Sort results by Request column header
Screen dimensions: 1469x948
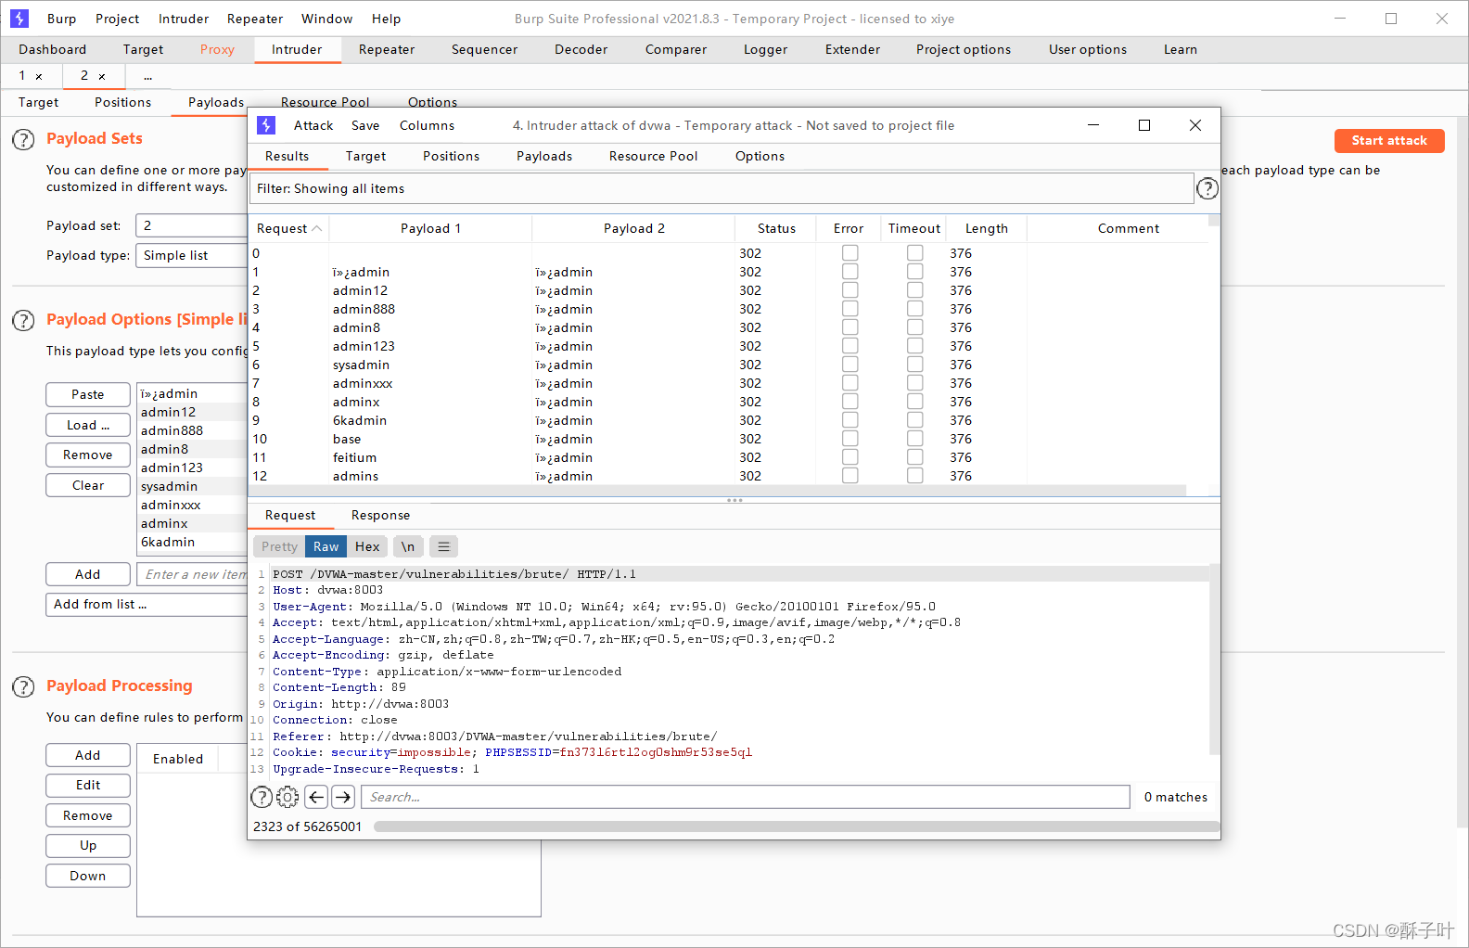288,228
